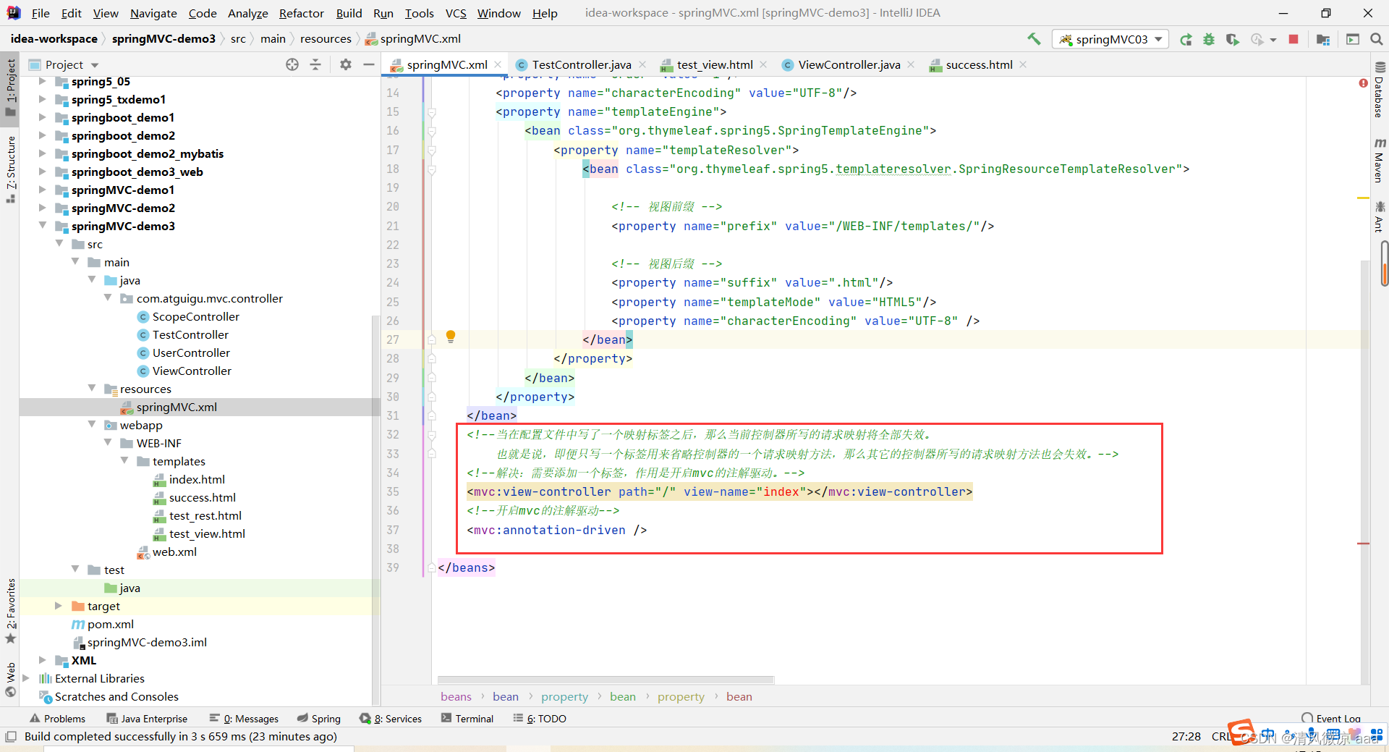
Task: Open Java Enterprise tool window
Action: (x=147, y=719)
